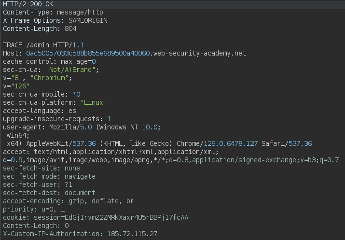The height and width of the screenshot is (240, 345).
Task: Click the Chromium version string line
Action: click(x=38, y=78)
